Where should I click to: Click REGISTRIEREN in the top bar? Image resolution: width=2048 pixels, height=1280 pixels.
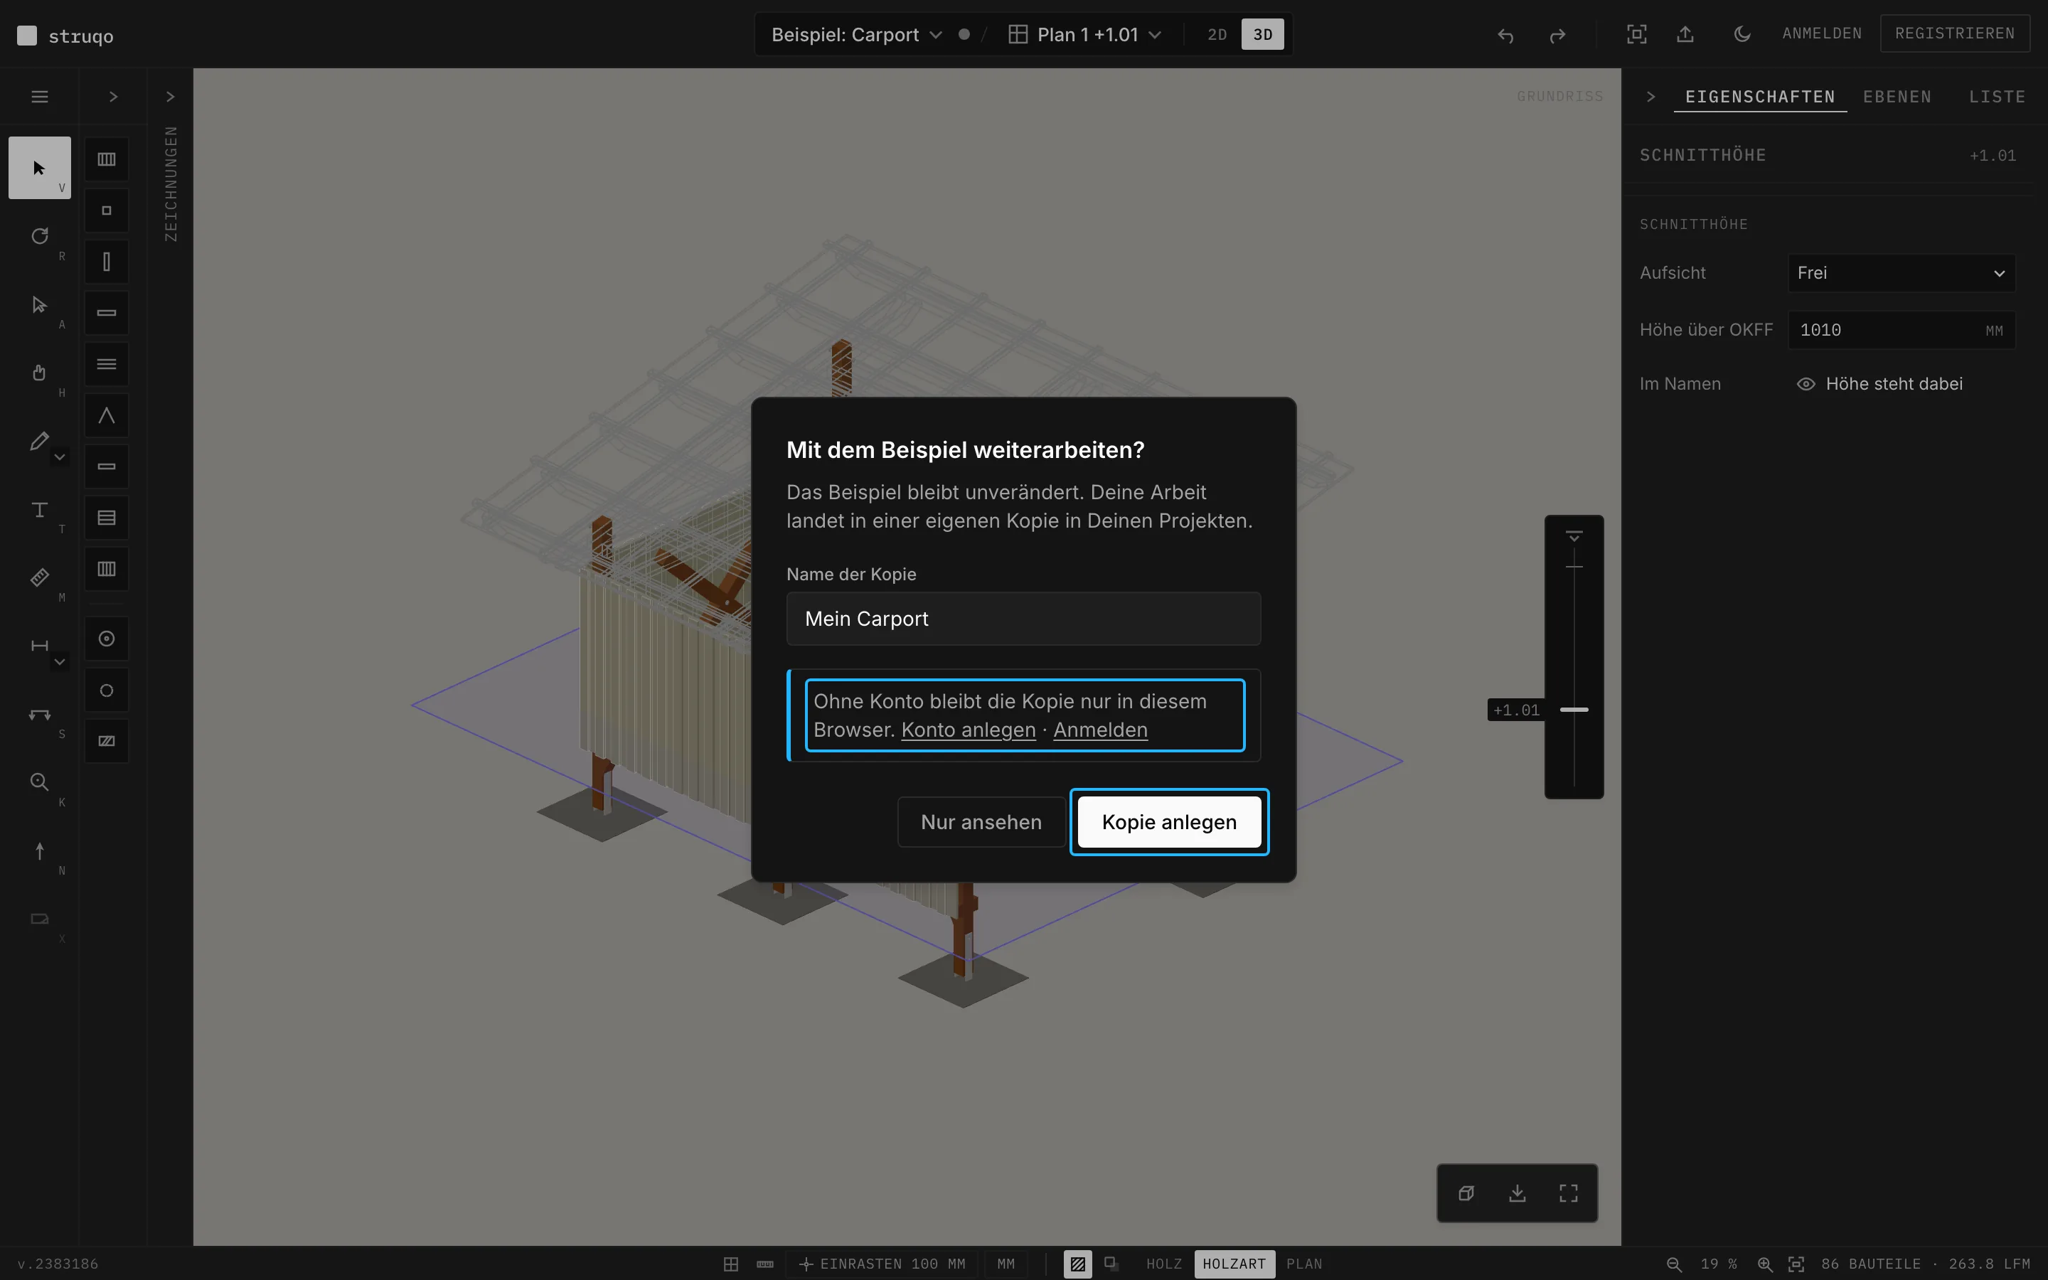click(1954, 34)
